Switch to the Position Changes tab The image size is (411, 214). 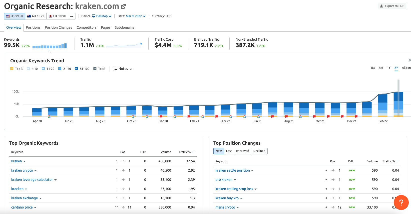[58, 27]
